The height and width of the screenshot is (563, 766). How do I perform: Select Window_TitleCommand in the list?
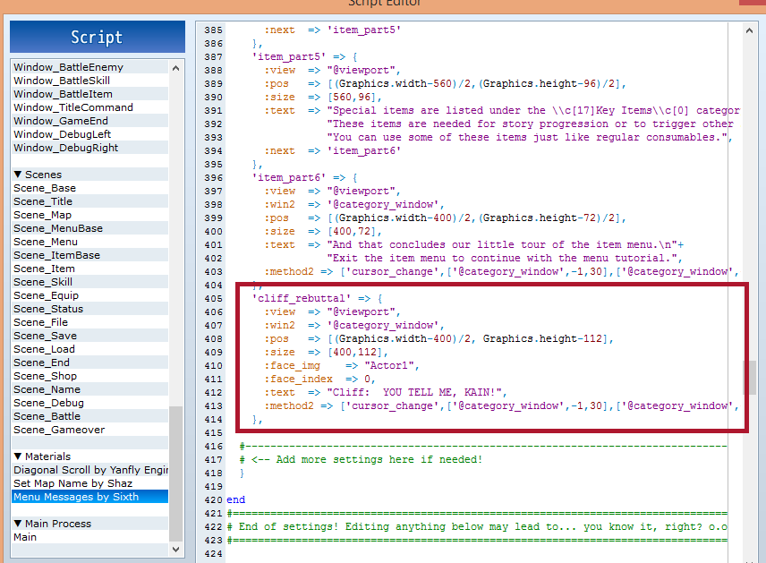tap(89, 107)
